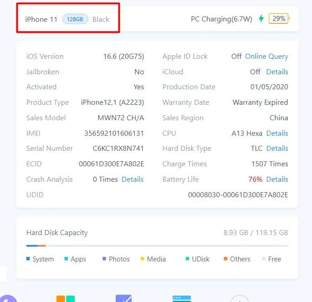Click iOS version 16.6 (20G75)

pyautogui.click(x=123, y=56)
